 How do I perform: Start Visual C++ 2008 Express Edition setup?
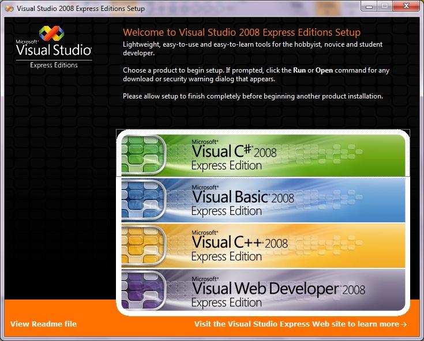pyautogui.click(x=263, y=245)
